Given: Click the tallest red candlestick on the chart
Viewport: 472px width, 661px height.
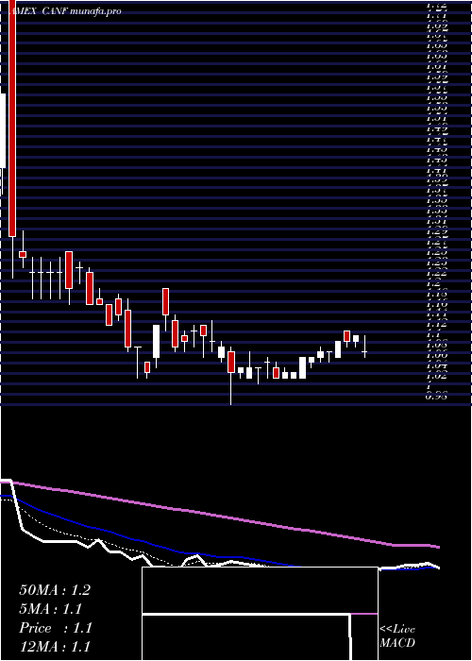Looking at the screenshot, I should tap(12, 118).
